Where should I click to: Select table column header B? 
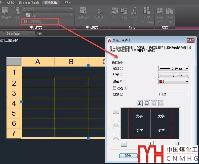[71, 62]
